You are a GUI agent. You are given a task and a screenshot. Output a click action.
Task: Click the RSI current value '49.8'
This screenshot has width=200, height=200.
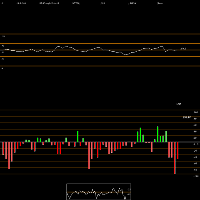pyautogui.click(x=183, y=49)
